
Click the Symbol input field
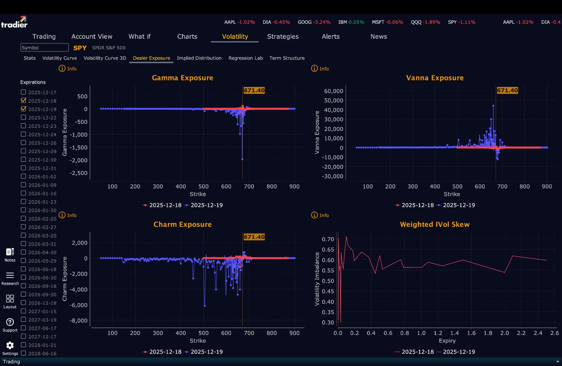coord(45,47)
